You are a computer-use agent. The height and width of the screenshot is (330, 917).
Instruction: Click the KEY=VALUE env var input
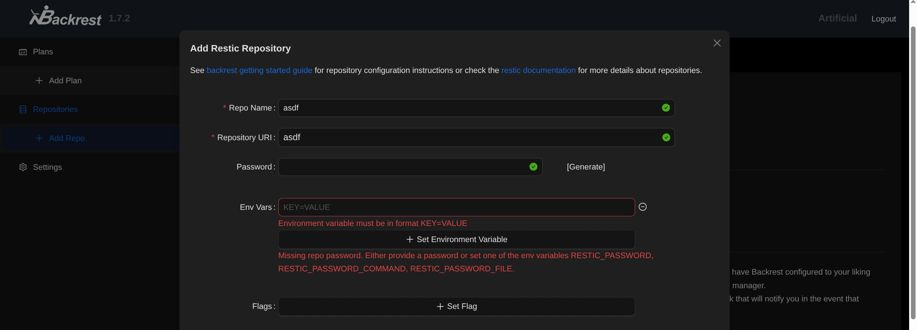click(456, 207)
